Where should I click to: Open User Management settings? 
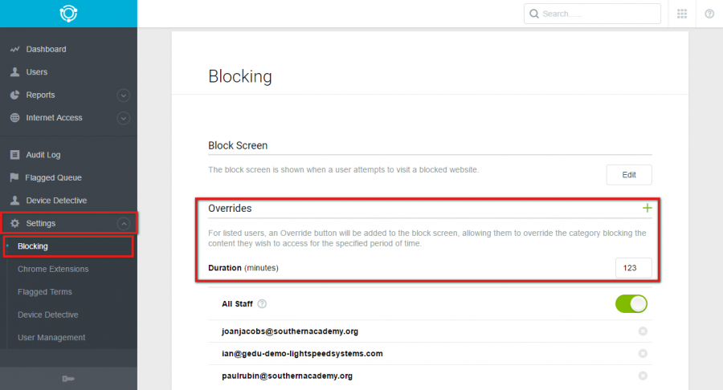click(x=51, y=338)
